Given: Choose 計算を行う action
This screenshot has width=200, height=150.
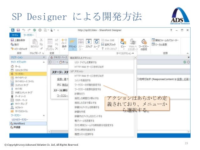Looking at the screenshot, I should click(x=79, y=94).
